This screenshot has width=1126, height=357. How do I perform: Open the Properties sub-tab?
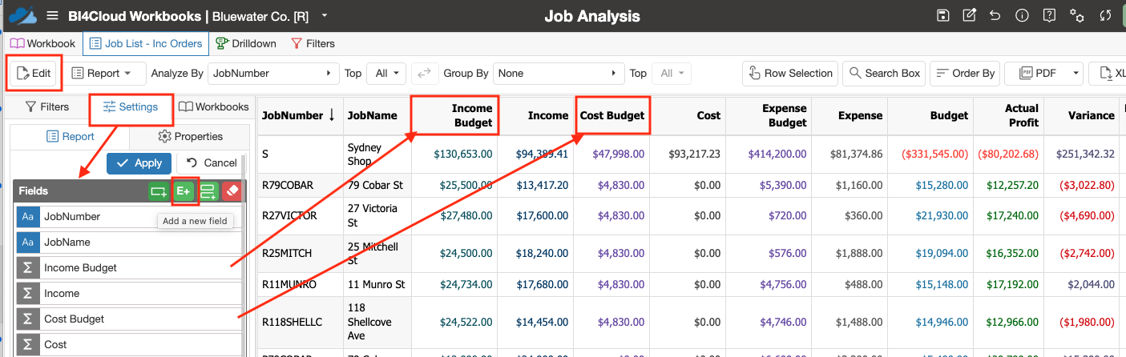(190, 136)
